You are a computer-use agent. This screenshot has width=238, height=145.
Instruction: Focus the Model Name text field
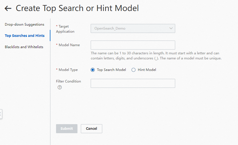(133, 45)
